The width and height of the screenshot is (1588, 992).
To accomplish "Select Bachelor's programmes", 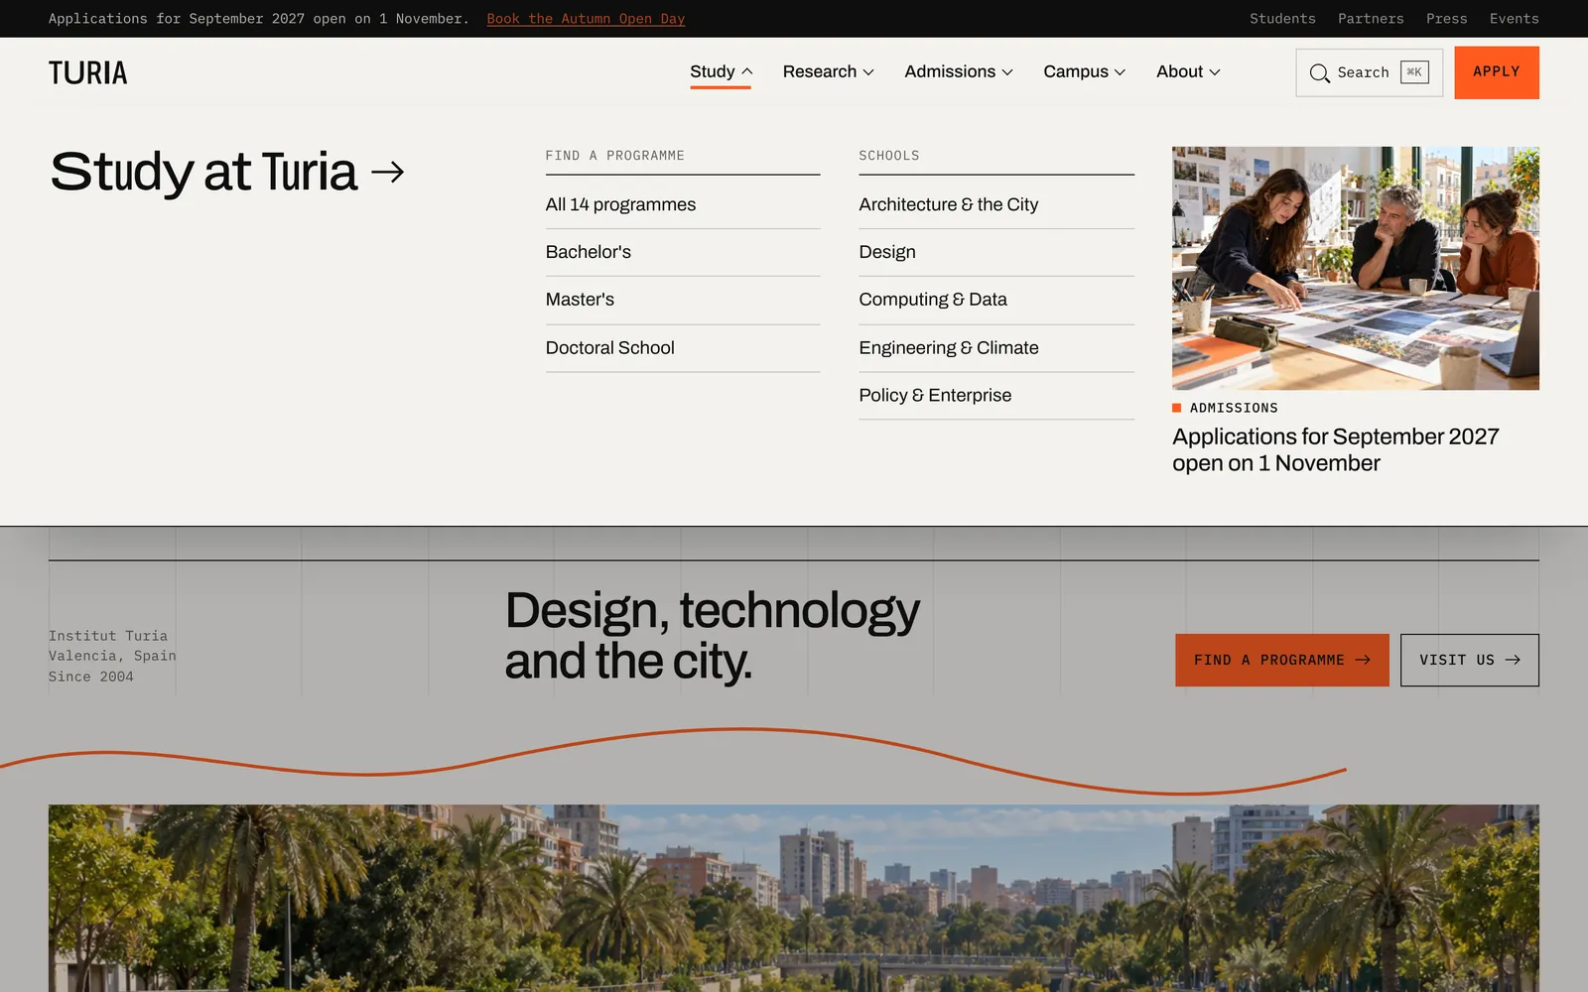I will (x=683, y=252).
